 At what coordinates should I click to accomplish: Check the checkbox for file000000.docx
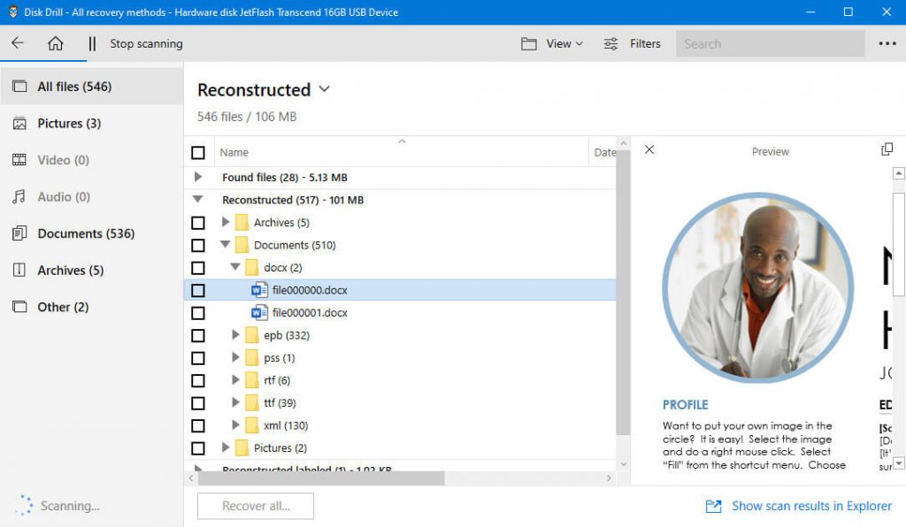tap(198, 289)
